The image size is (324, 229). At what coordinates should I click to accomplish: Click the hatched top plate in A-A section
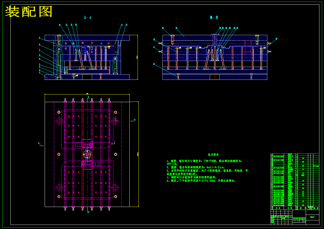[87, 38]
